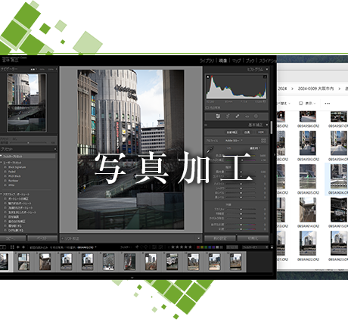The width and height of the screenshot is (348, 320).
Task: Click the preset 適用量 amount slider
Action: pos(28,143)
